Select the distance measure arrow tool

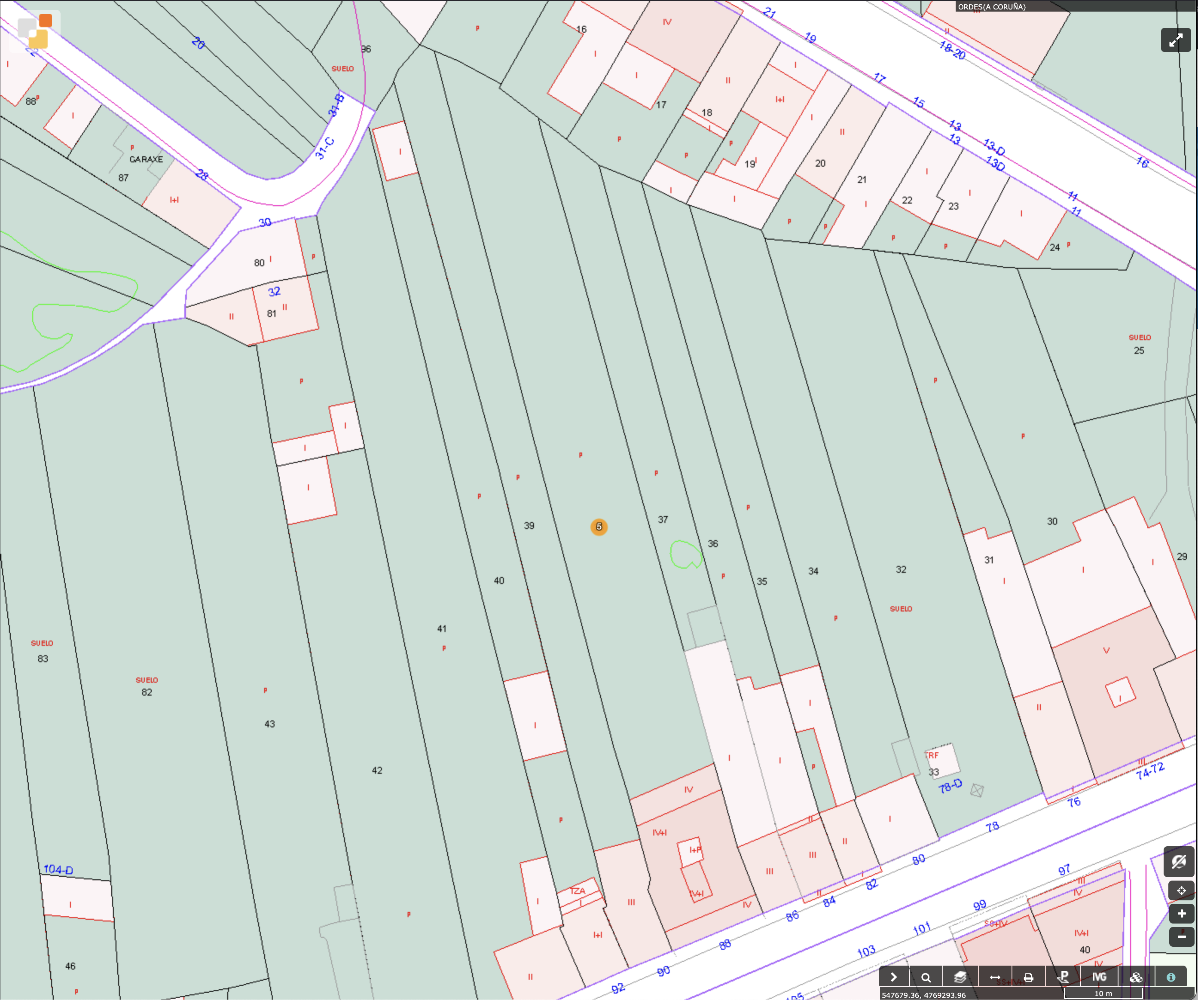(x=994, y=977)
